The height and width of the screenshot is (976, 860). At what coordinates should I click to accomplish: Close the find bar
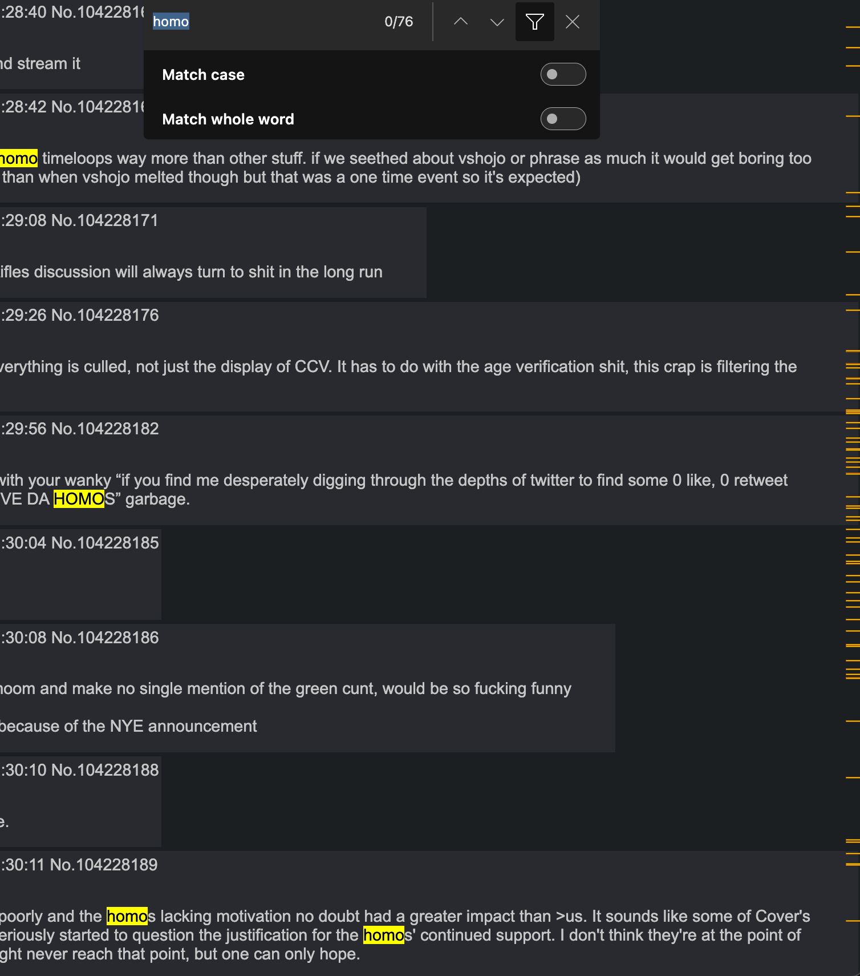tap(573, 22)
